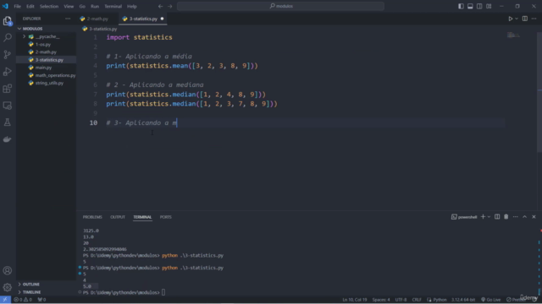Open the run button dropdown arrow
The height and width of the screenshot is (304, 542).
(x=517, y=19)
